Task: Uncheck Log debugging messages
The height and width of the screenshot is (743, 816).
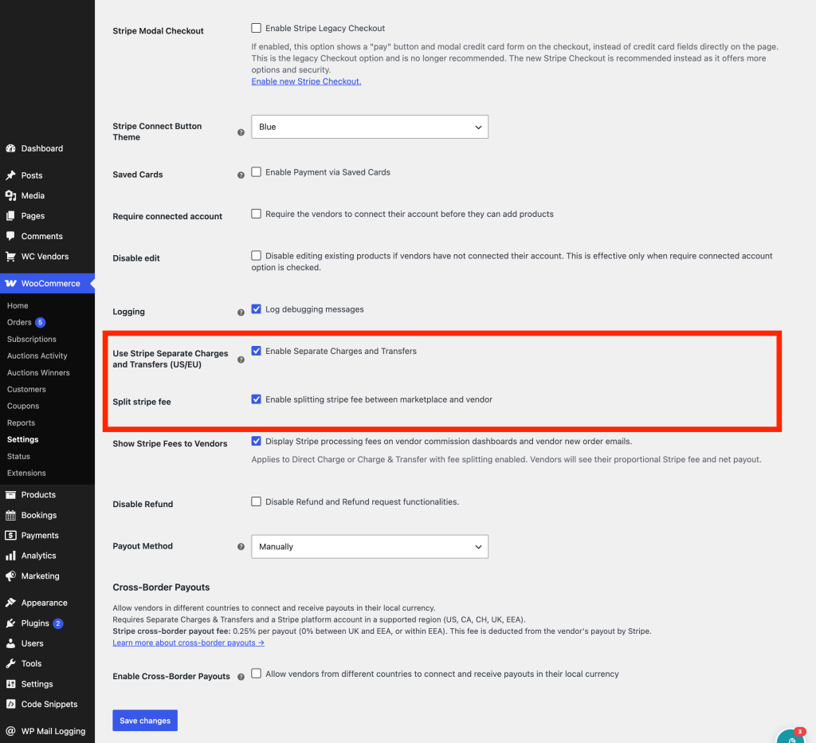Action: tap(256, 309)
